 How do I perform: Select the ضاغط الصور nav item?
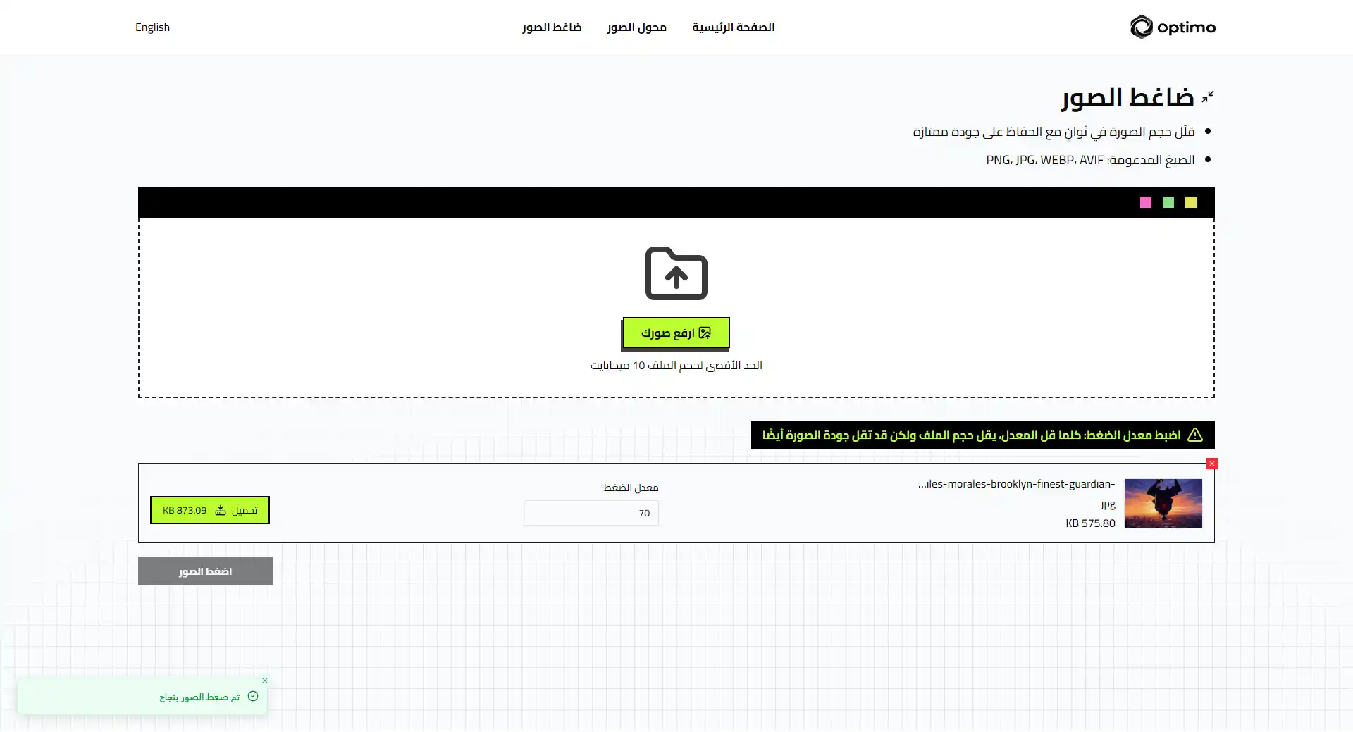point(552,27)
